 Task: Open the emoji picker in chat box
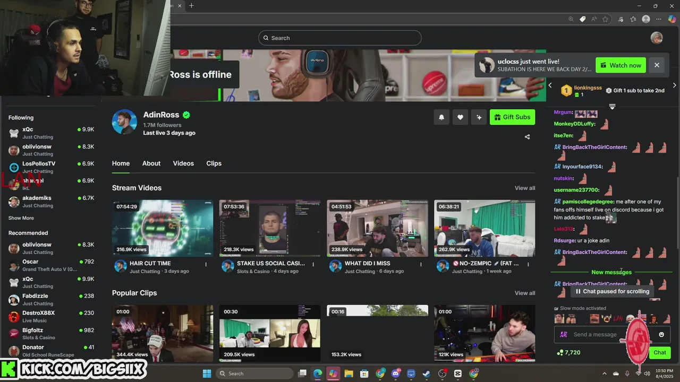click(x=661, y=334)
